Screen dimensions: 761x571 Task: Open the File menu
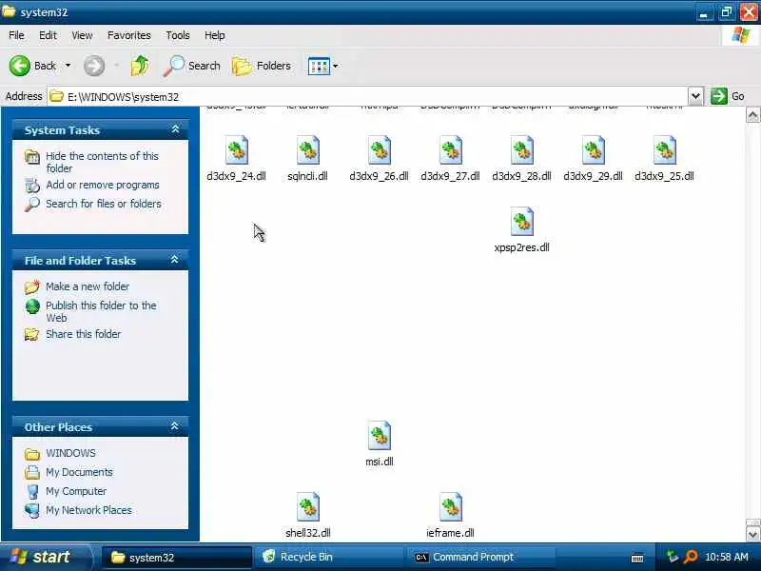(16, 35)
